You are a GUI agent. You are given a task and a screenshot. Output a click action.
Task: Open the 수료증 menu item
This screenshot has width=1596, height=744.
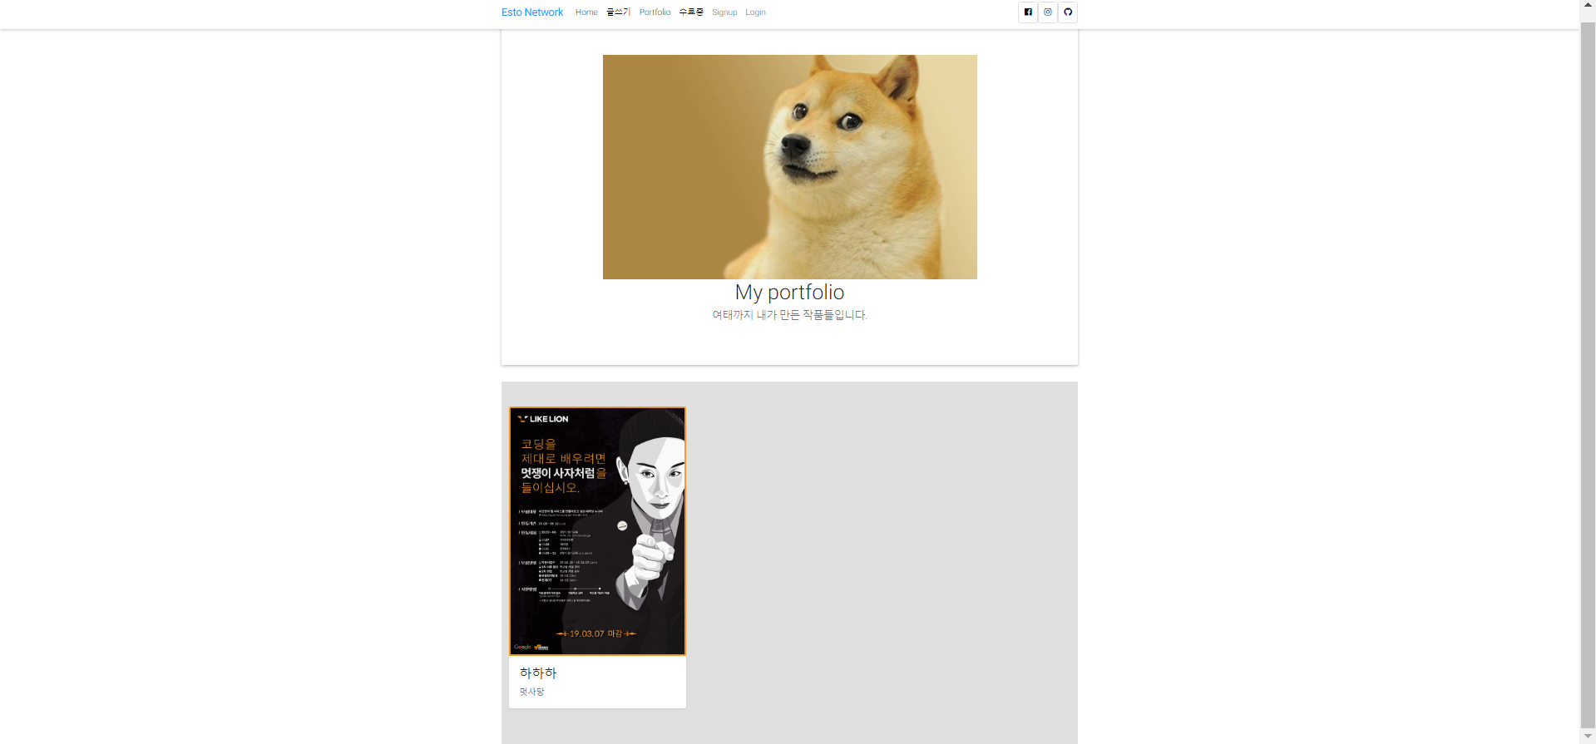pyautogui.click(x=691, y=12)
